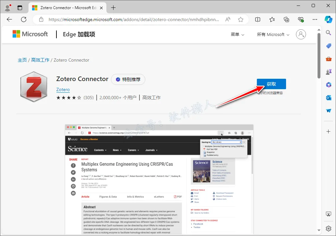The image size is (336, 236).
Task: Click the address bar URL
Action: (134, 19)
